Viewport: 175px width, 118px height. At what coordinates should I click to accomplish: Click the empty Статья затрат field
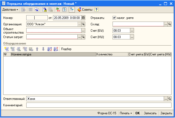[x=52, y=37]
